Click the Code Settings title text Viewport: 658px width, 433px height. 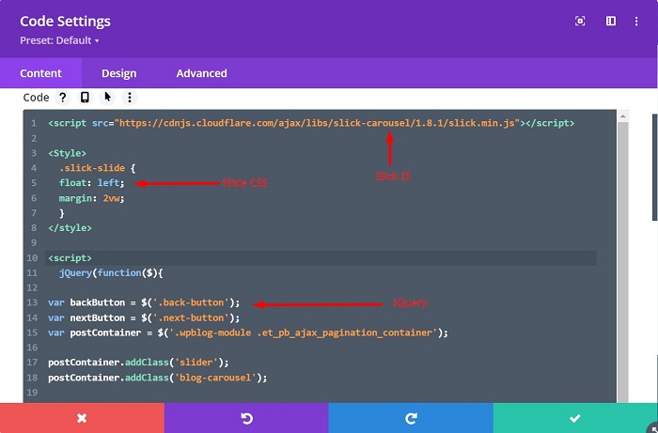[65, 22]
